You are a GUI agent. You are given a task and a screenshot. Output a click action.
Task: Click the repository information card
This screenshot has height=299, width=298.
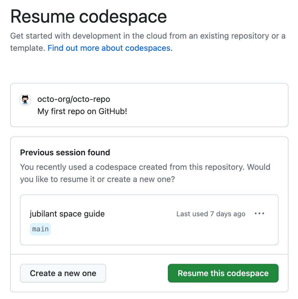(149, 105)
